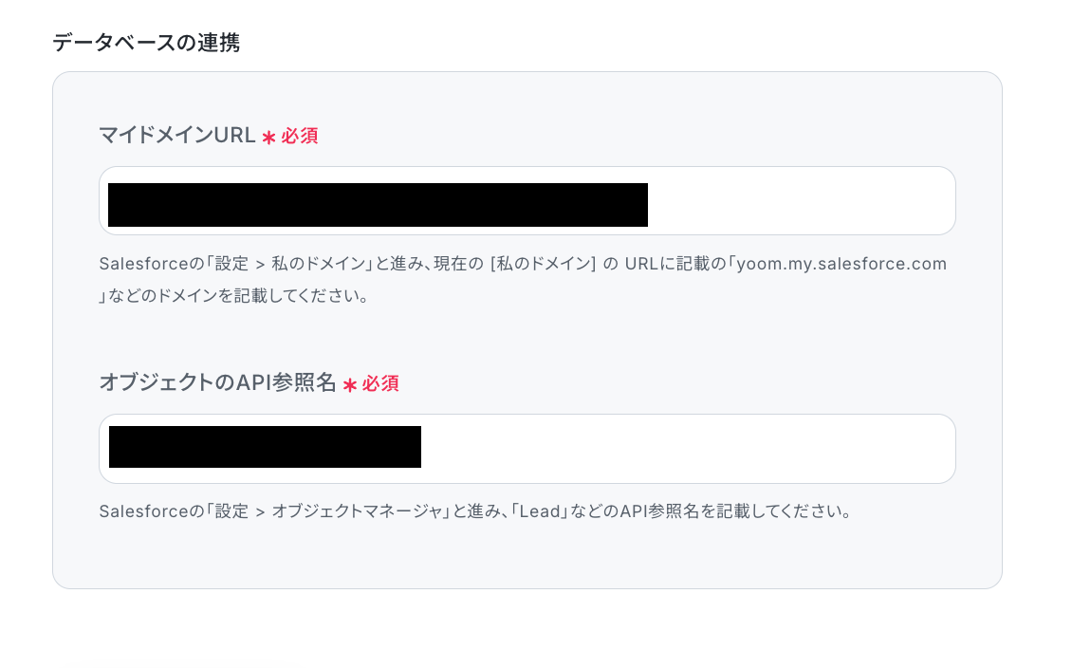Click the 「Lead」 example in the help text
The image size is (1072, 668).
coord(540,511)
